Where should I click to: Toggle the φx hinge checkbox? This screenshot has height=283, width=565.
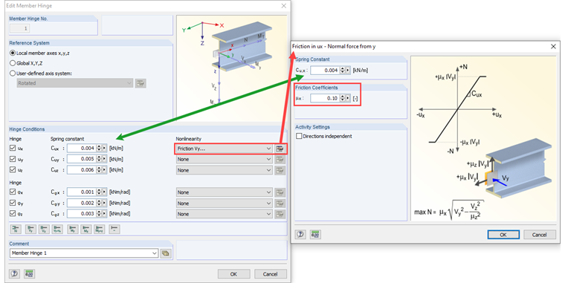pyautogui.click(x=13, y=192)
